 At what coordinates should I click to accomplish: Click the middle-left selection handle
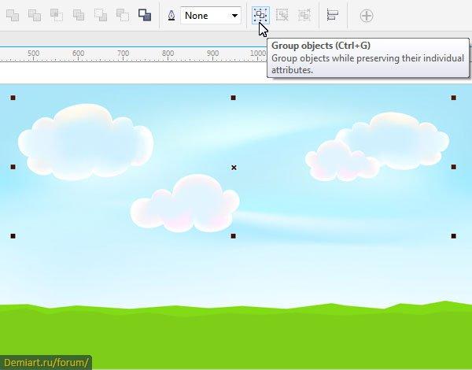[x=13, y=167]
